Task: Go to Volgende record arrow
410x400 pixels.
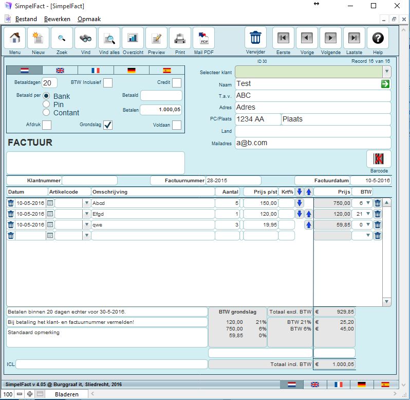Action: pyautogui.click(x=330, y=38)
